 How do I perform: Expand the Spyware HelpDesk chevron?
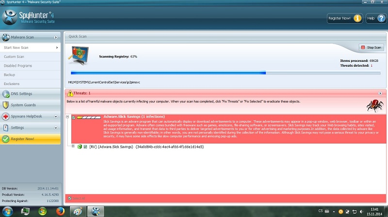pos(56,116)
